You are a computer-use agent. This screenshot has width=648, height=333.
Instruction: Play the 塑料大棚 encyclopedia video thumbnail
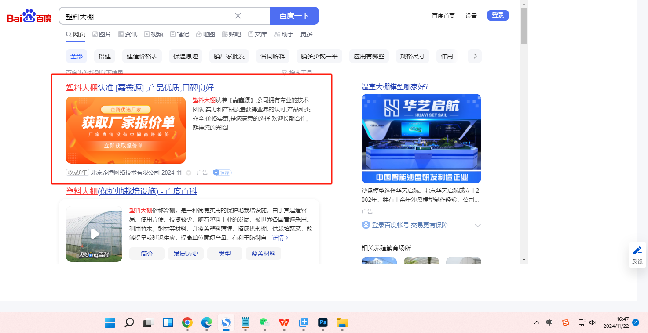pyautogui.click(x=94, y=234)
